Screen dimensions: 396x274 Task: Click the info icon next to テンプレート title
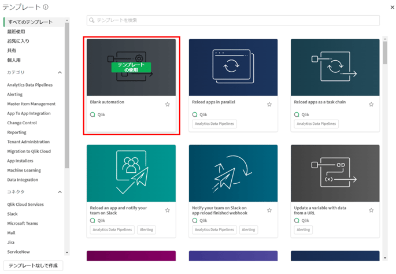pos(46,7)
